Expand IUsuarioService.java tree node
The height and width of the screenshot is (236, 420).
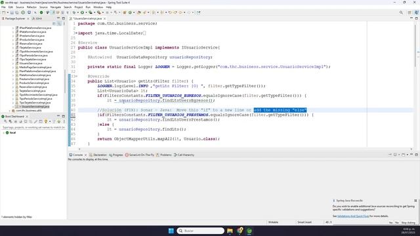coord(13,64)
